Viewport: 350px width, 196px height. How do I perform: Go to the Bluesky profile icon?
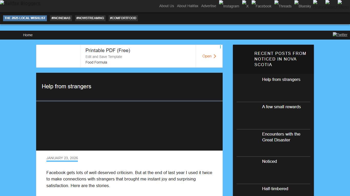click(303, 5)
